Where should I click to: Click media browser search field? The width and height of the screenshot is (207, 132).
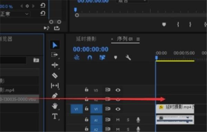(13, 60)
